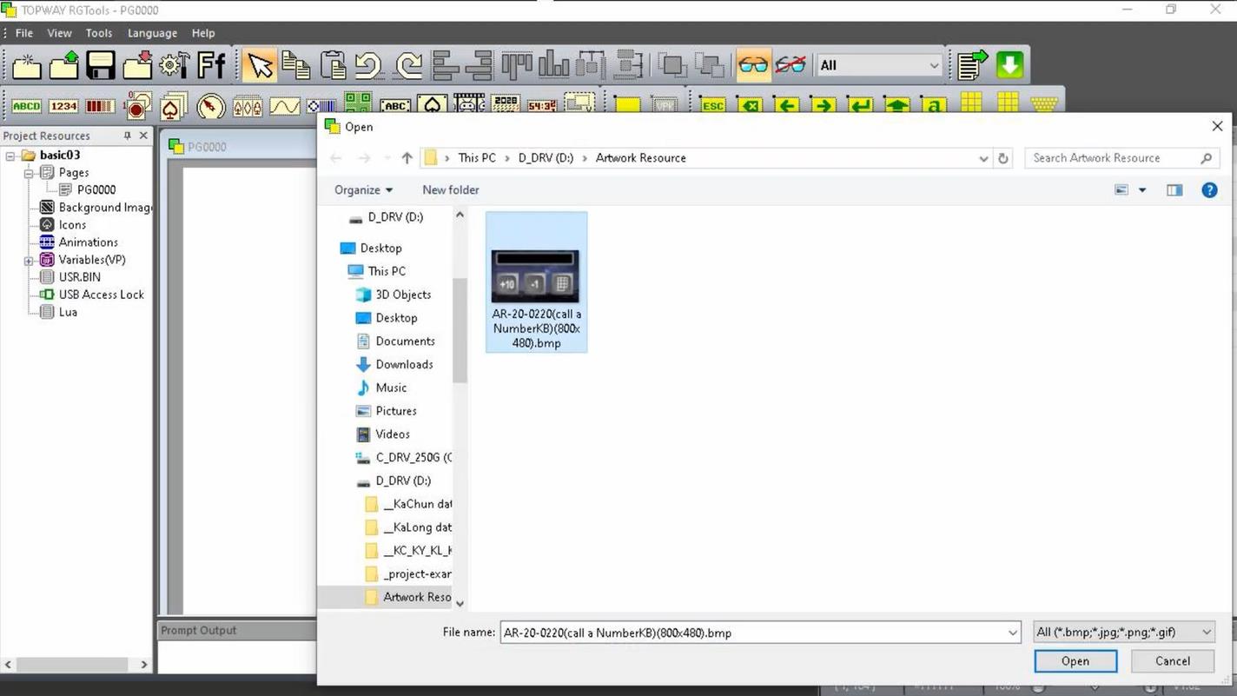Go up one folder level in dialog
The width and height of the screenshot is (1237, 696).
[x=407, y=157]
